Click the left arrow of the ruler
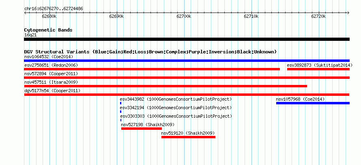 click(x=25, y=13)
